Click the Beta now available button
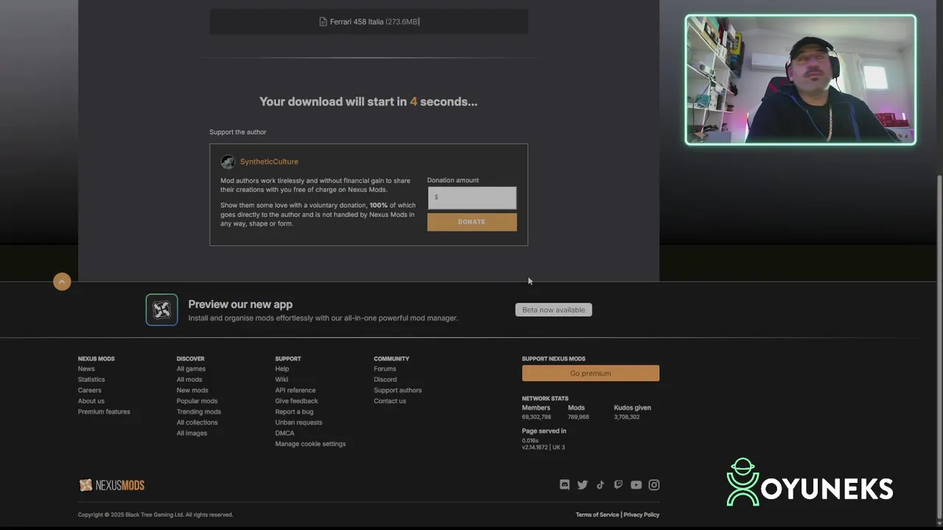The image size is (943, 530). [553, 310]
